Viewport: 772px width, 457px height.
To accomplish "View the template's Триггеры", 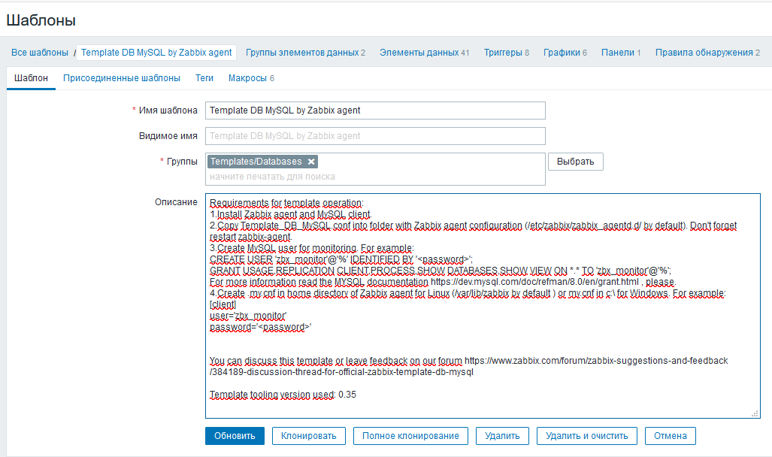I will coord(501,53).
